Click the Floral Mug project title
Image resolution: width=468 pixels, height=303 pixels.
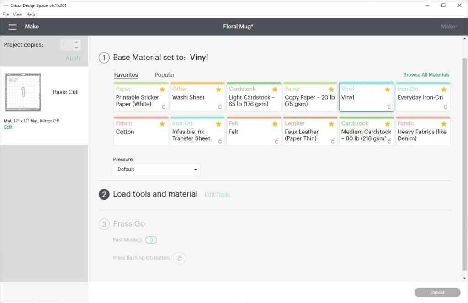pos(238,27)
